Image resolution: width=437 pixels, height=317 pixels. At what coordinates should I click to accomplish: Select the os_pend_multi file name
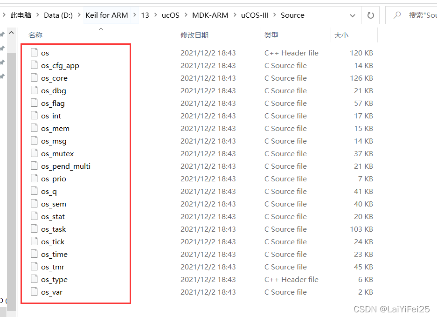66,166
